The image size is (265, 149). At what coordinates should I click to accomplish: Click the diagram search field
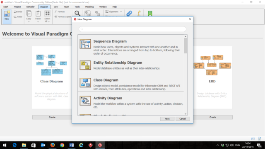click(x=132, y=29)
